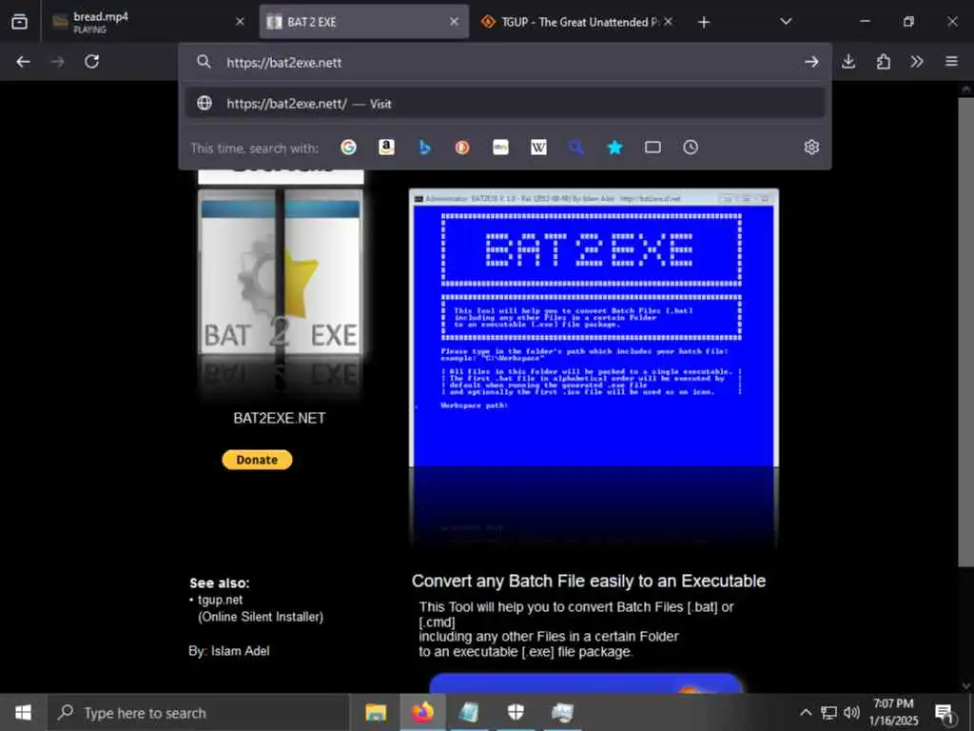Close the BAT 2 EXE tab
The image size is (974, 731).
pos(454,22)
